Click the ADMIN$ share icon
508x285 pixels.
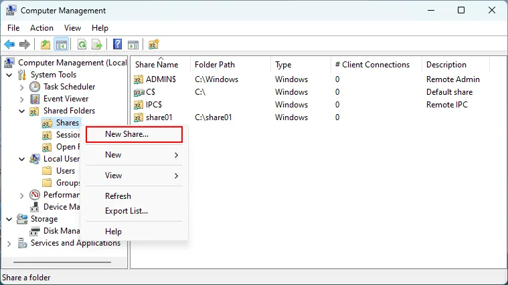pos(139,79)
